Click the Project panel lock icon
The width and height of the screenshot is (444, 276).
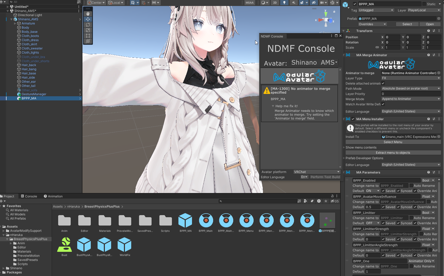tap(332, 196)
